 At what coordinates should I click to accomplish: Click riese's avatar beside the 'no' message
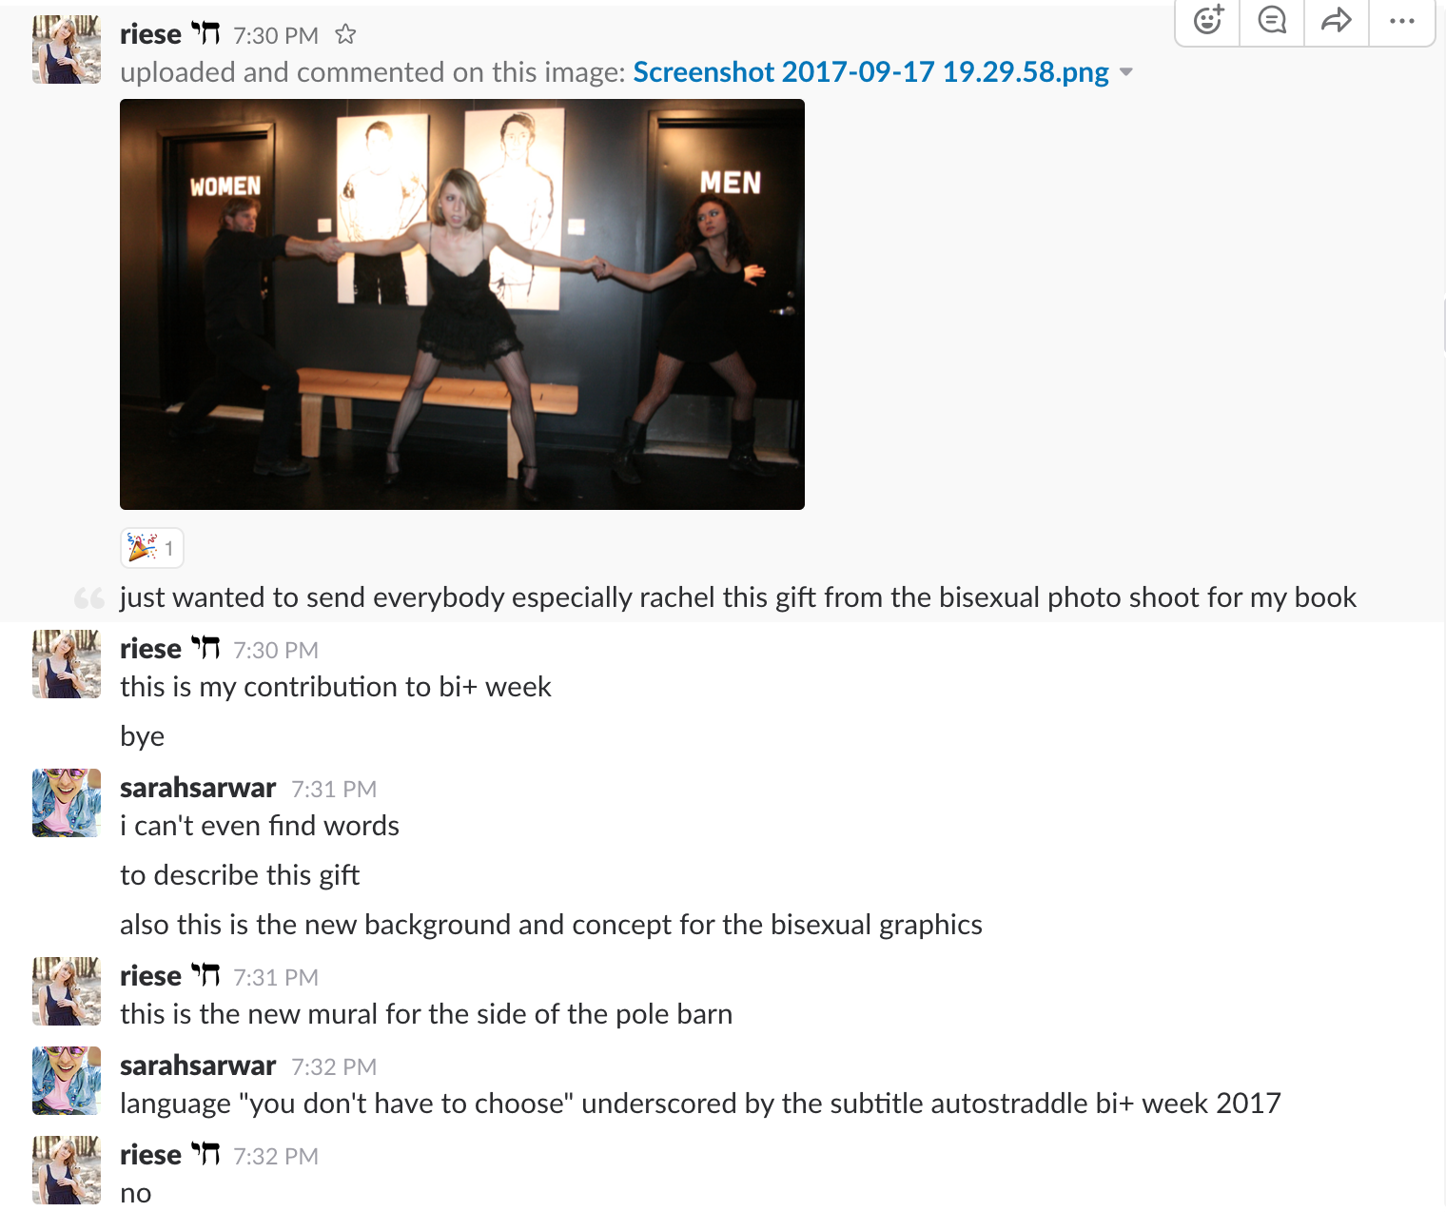(67, 1170)
